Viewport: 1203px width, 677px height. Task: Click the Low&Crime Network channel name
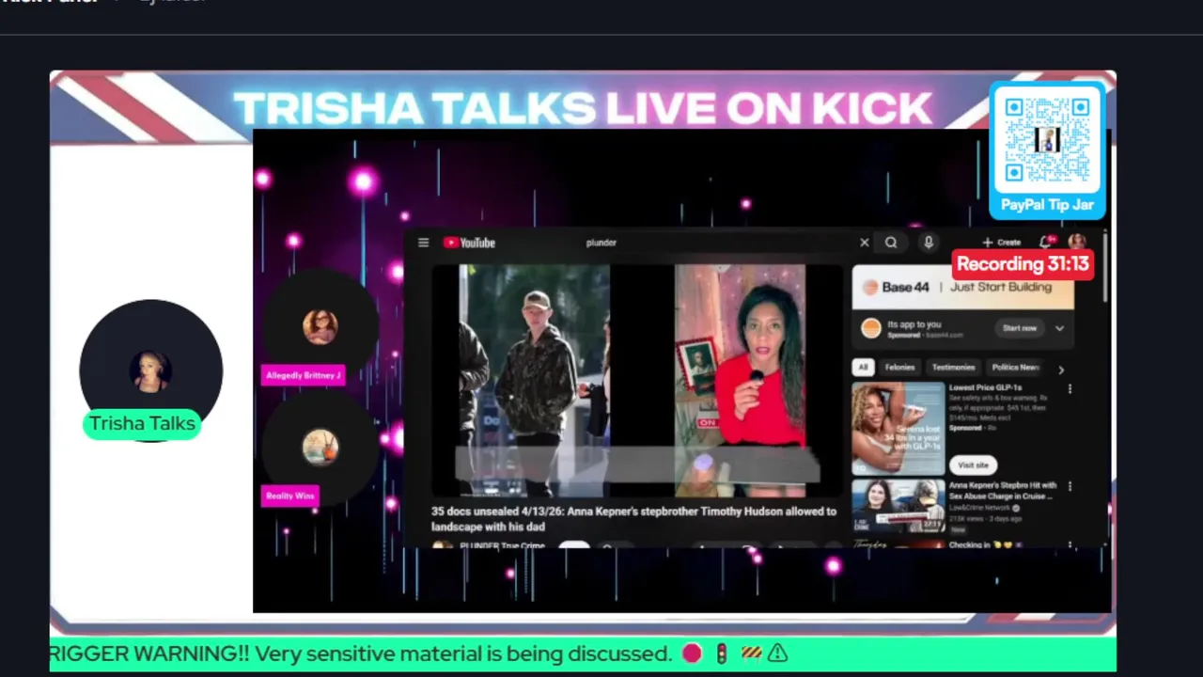click(981, 508)
